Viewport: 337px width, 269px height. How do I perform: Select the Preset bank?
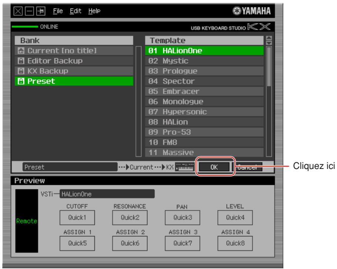(74, 81)
